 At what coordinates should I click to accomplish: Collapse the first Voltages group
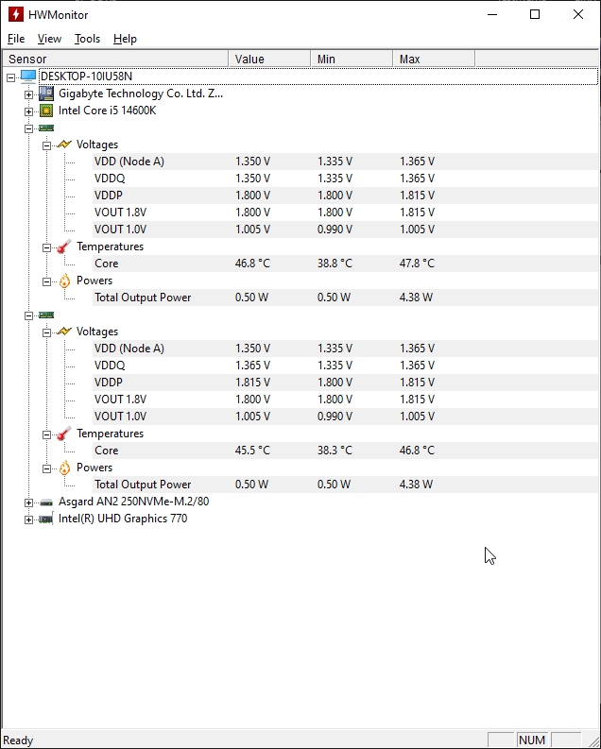[x=46, y=145]
